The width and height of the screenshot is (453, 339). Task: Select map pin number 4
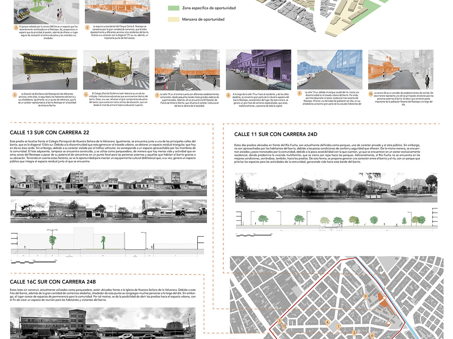327,323
